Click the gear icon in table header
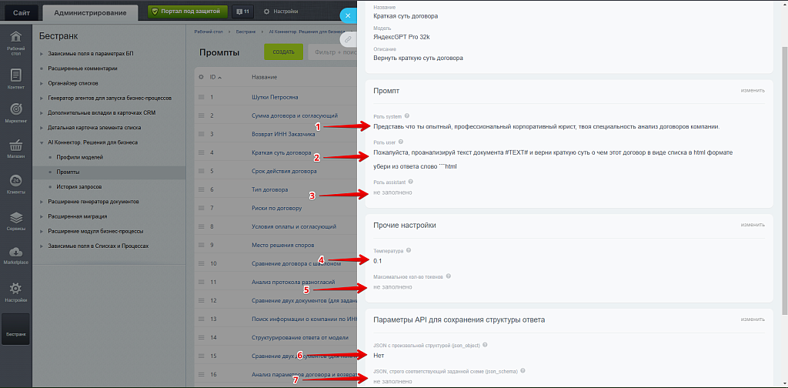788x388 pixels. pos(202,77)
